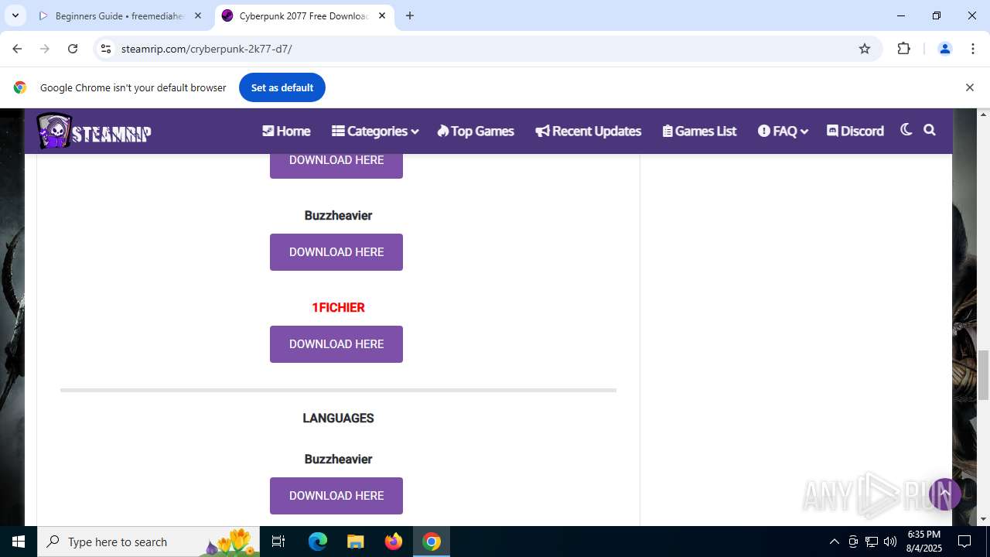Screen dimensions: 990x557
Task: Click the LANGUAGES heading text
Action: (338, 418)
